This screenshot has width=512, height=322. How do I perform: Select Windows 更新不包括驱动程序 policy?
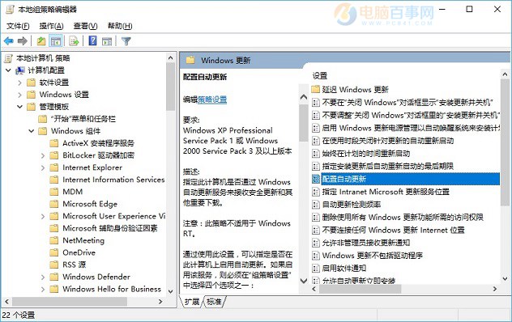(372, 256)
